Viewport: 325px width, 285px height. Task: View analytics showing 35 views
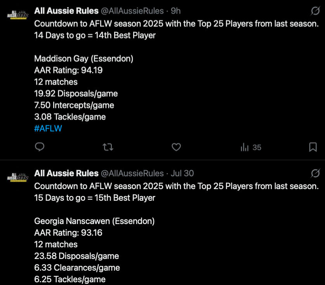pyautogui.click(x=251, y=148)
